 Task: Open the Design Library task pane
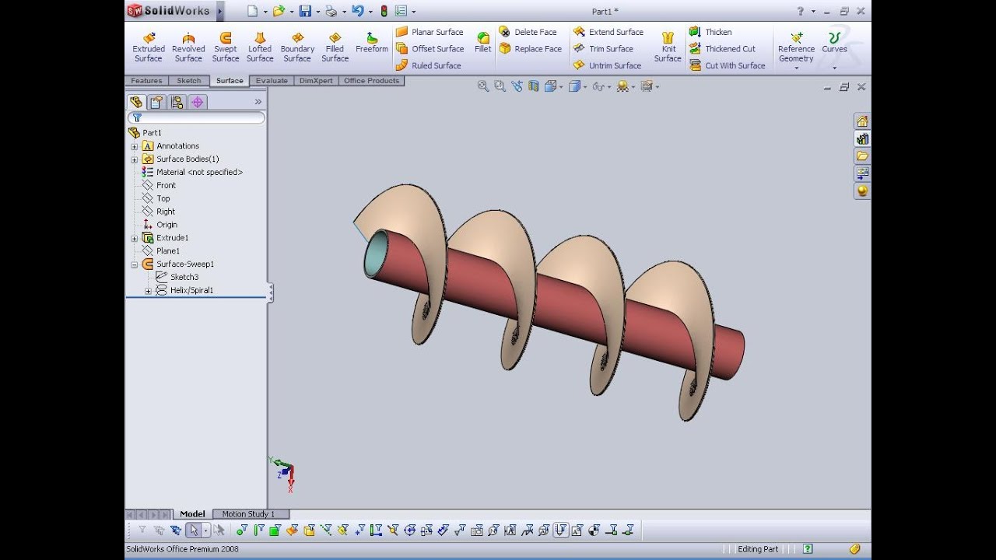coord(862,138)
